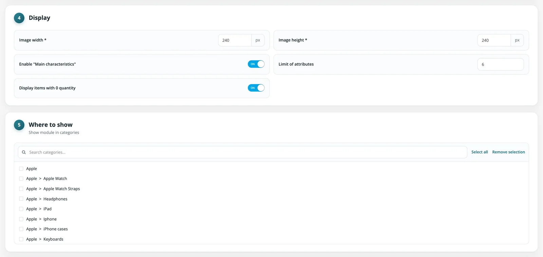The image size is (543, 257).
Task: Check the top-level Apple category
Action: 21,169
